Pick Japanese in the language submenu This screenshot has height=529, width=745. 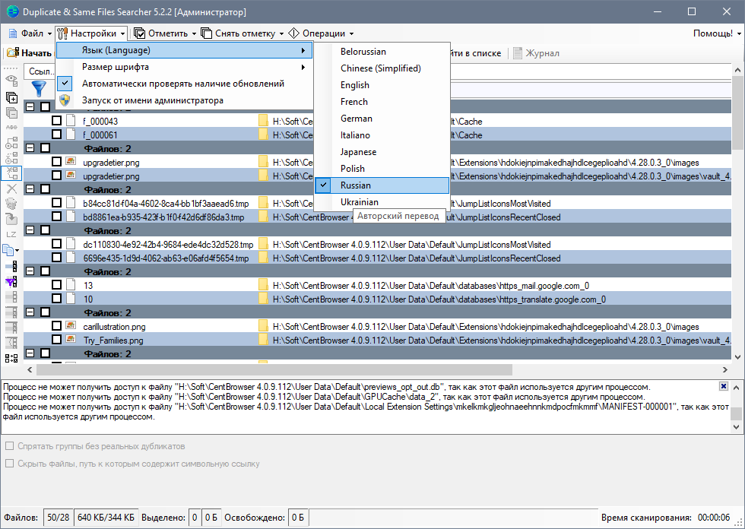click(x=382, y=152)
